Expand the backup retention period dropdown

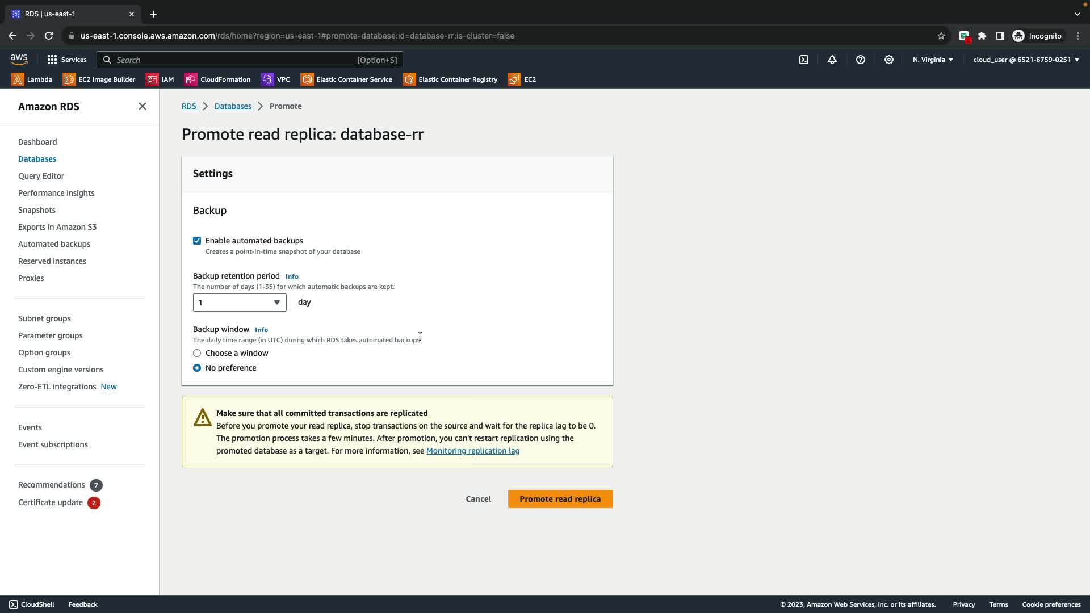point(240,303)
